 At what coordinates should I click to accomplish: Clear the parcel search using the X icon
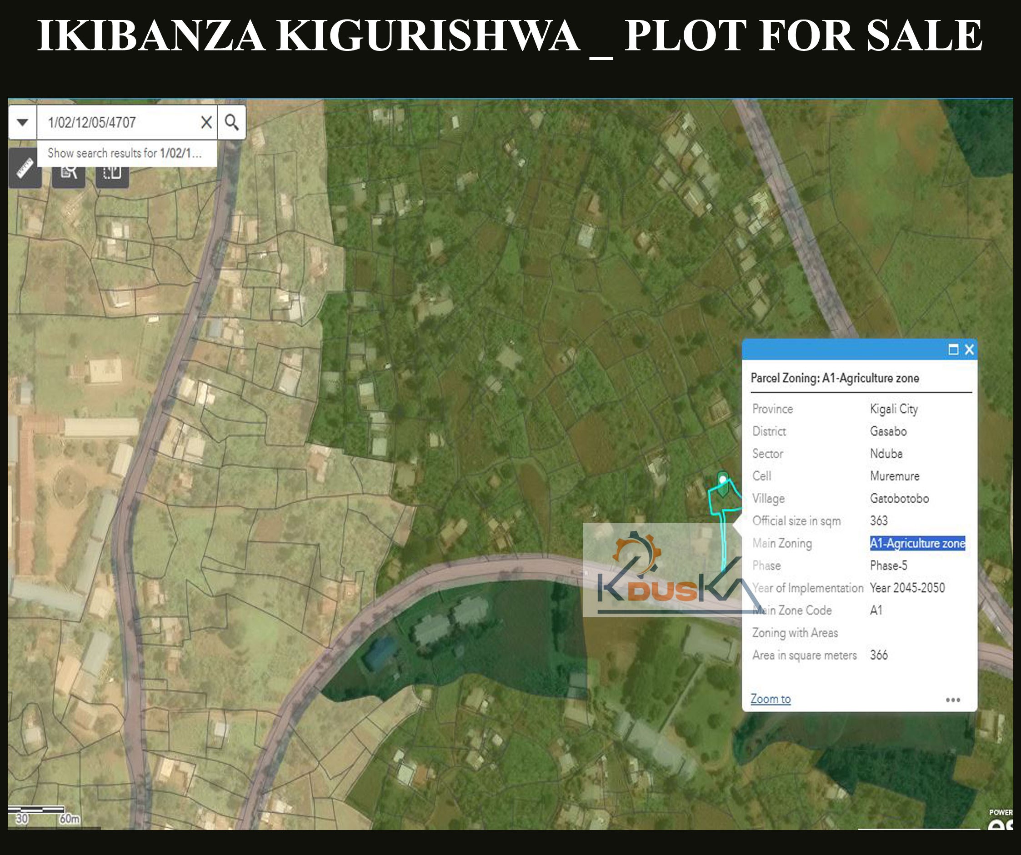pyautogui.click(x=207, y=122)
